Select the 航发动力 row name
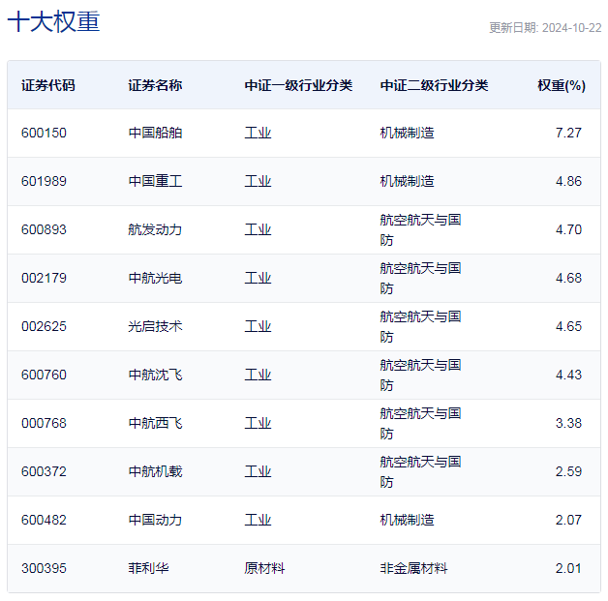This screenshot has width=608, height=601. [x=155, y=229]
